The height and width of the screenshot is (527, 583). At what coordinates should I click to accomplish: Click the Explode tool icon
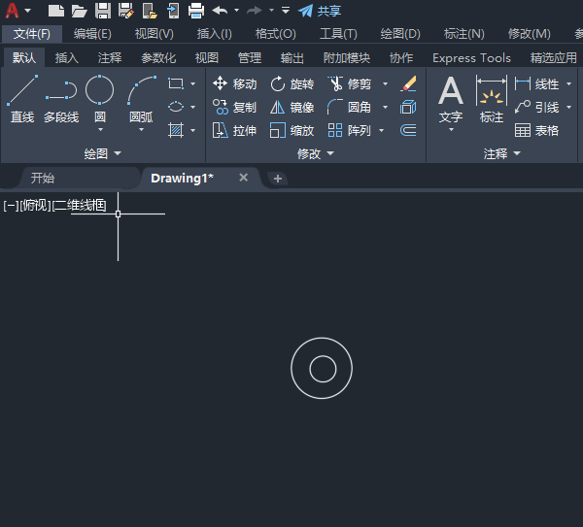click(x=408, y=108)
